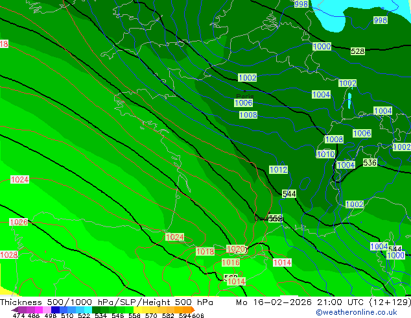
Task: Click the 998 label inside cyan region's edge
Action: tap(381, 20)
